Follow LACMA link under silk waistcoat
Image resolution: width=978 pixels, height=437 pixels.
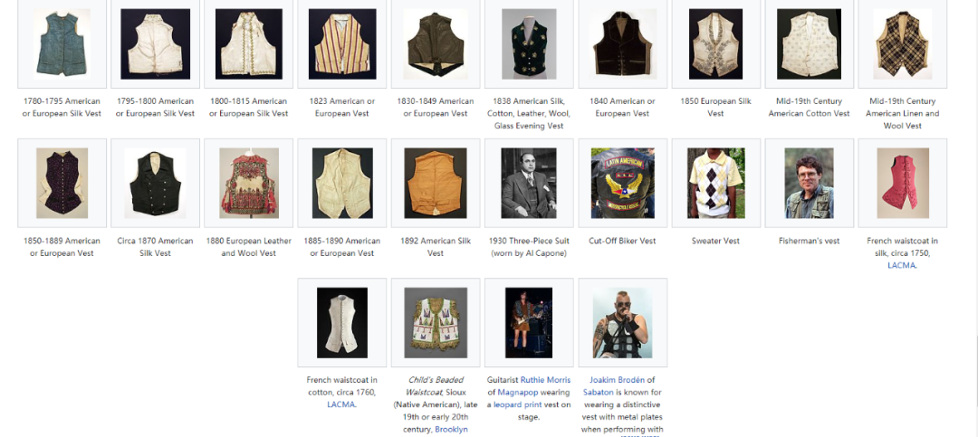point(902,266)
